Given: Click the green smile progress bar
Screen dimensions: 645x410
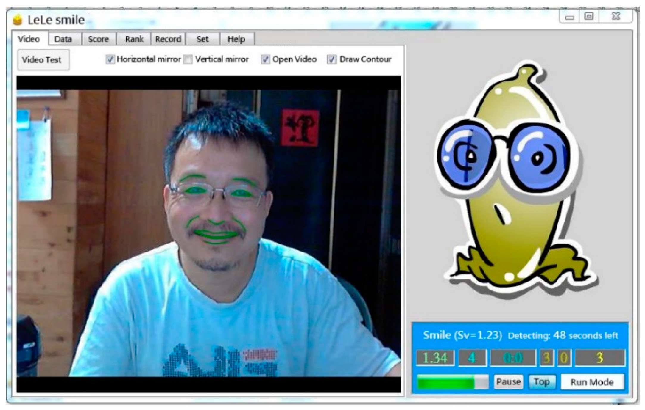Looking at the screenshot, I should coord(452,382).
